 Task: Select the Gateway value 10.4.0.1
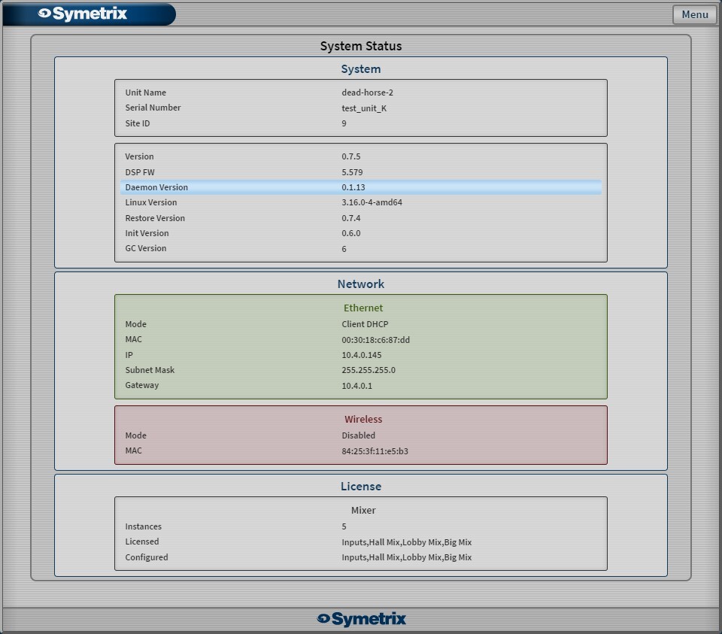tap(356, 386)
